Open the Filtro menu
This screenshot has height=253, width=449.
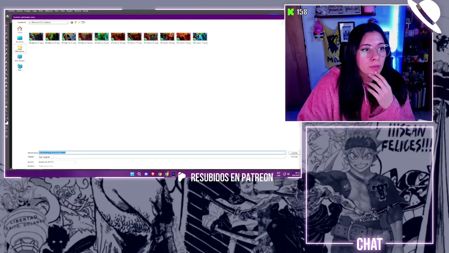(56, 11)
